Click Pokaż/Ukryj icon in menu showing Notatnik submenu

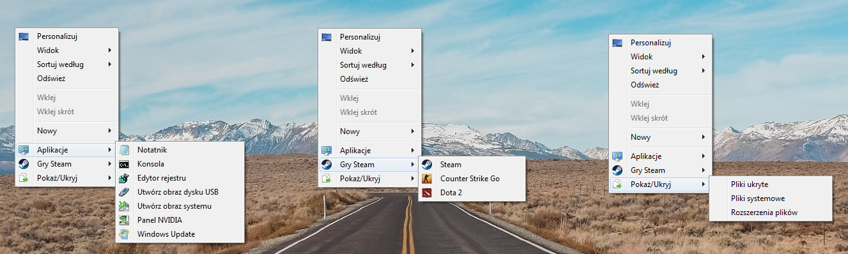click(x=24, y=178)
